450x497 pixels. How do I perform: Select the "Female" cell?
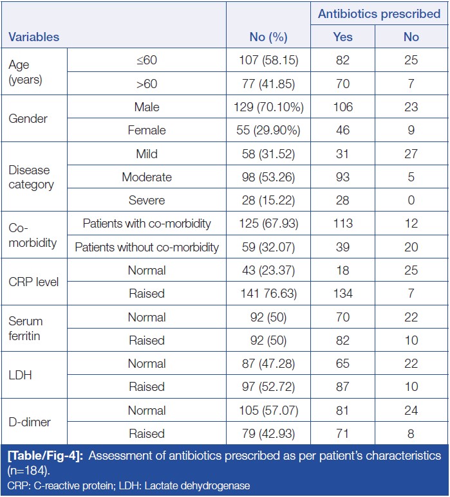(147, 131)
